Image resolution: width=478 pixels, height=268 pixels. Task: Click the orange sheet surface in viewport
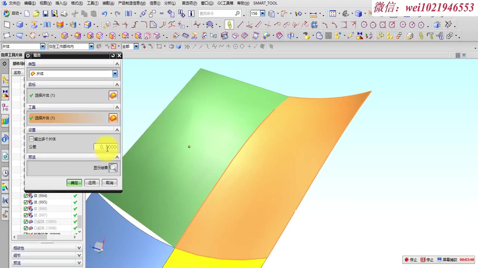tap(273, 175)
